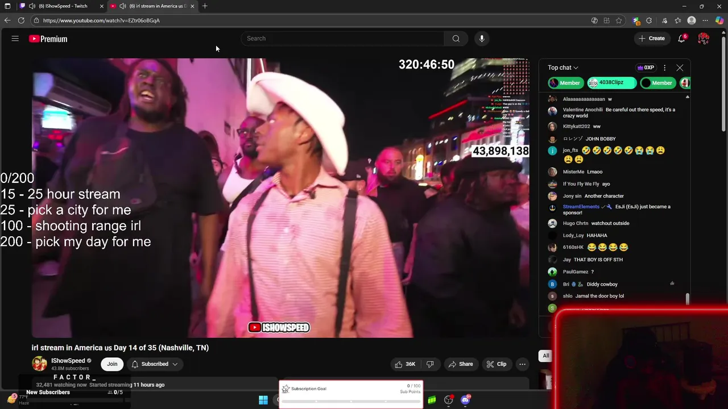
Task: Dislike the livestream video
Action: tap(430, 364)
